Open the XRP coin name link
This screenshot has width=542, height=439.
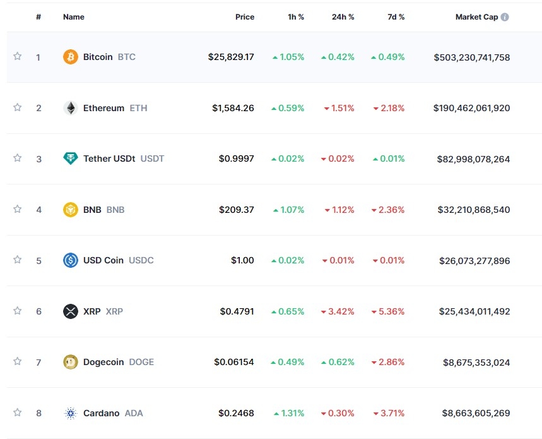tap(92, 311)
